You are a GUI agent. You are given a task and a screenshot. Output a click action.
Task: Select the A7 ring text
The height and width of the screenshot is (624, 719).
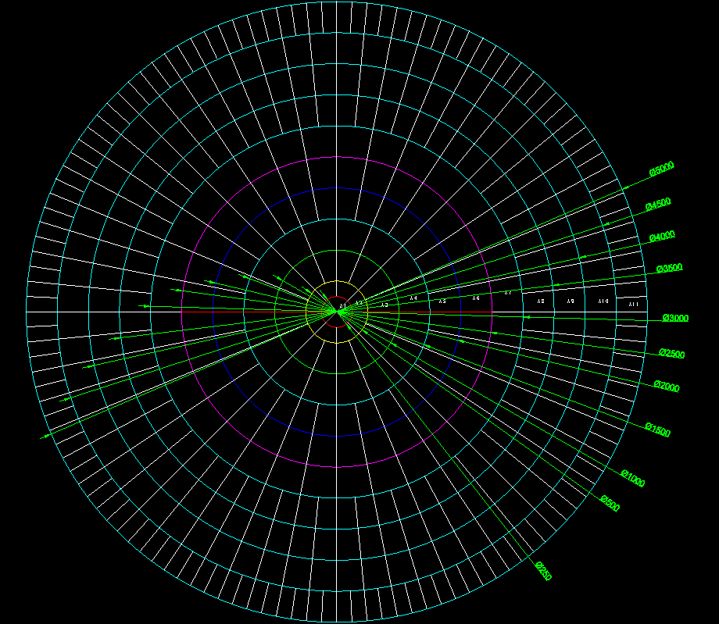coord(507,294)
